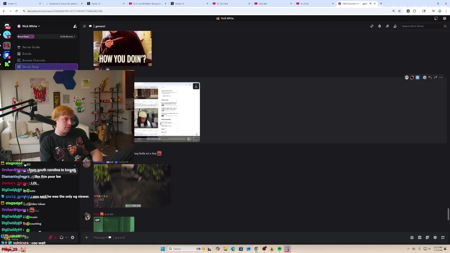Forward the hovered message
This screenshot has height=253, width=450.
436,78
